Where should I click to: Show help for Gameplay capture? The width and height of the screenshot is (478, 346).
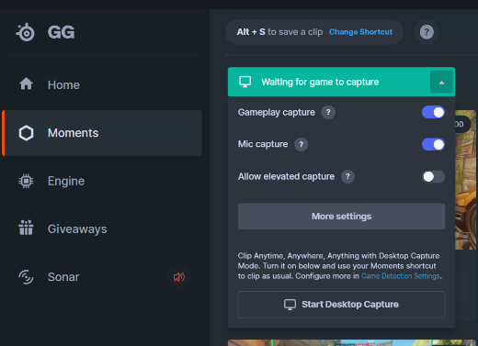pyautogui.click(x=328, y=112)
